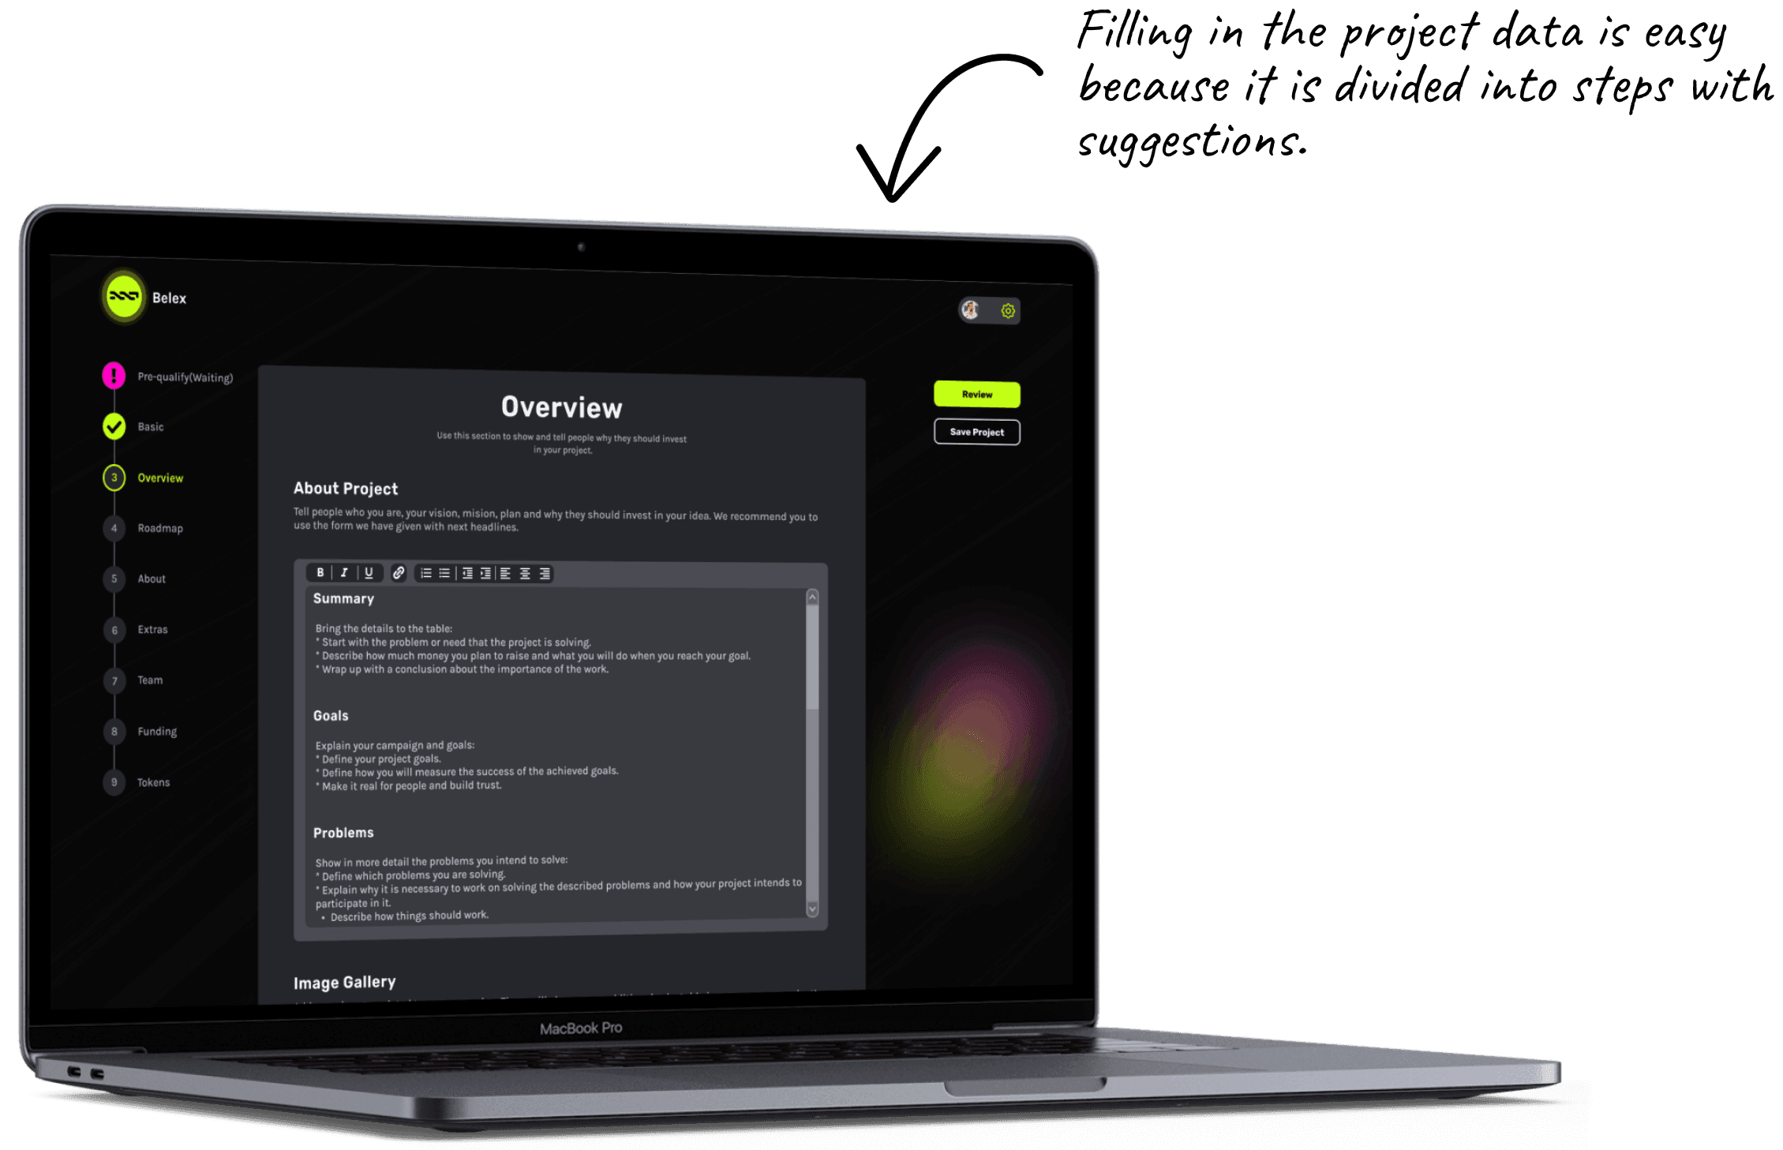This screenshot has width=1783, height=1150.
Task: Toggle the Basic step checkmark
Action: point(114,426)
